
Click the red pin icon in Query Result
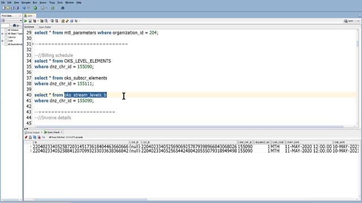[26, 137]
